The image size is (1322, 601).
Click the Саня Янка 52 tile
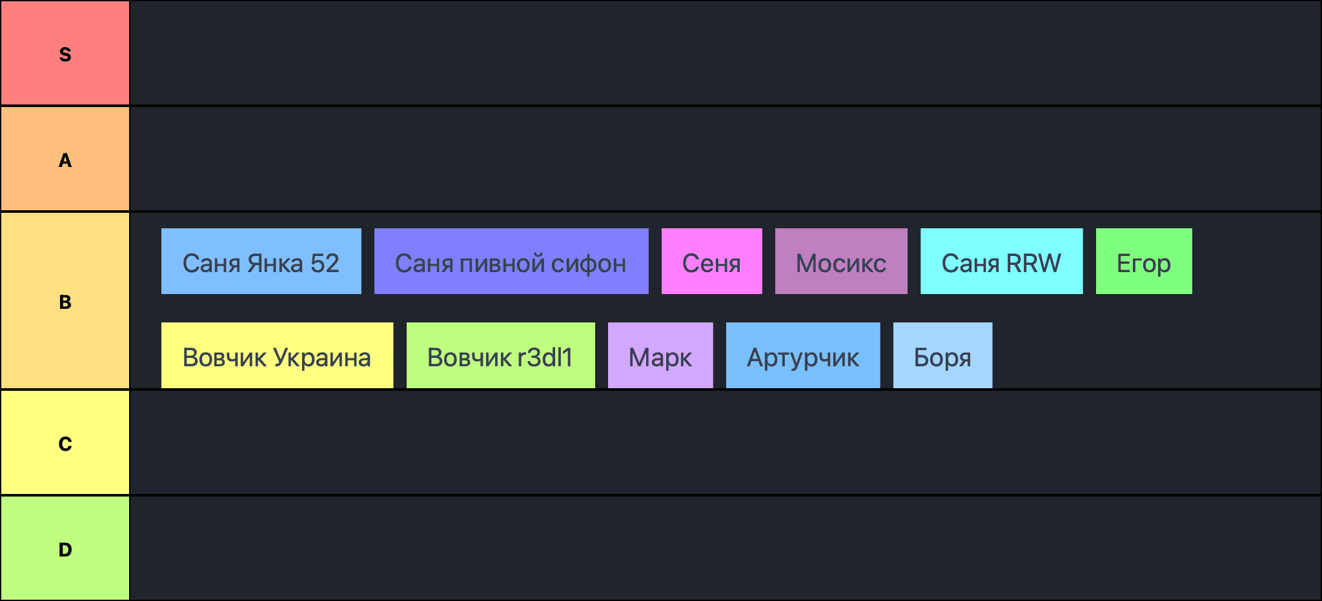(x=261, y=262)
